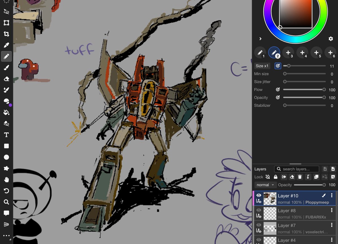This screenshot has width=338, height=244.
Task: Toggle Layer #7 visibility eye
Action: tap(259, 225)
